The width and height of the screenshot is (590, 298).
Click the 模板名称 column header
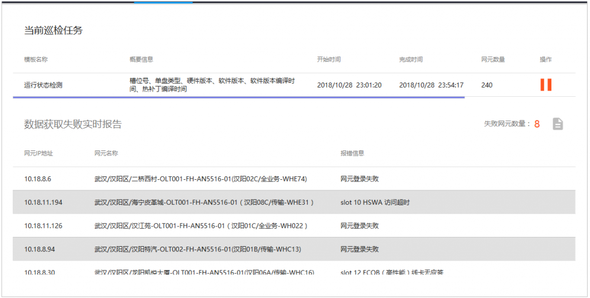(x=36, y=59)
